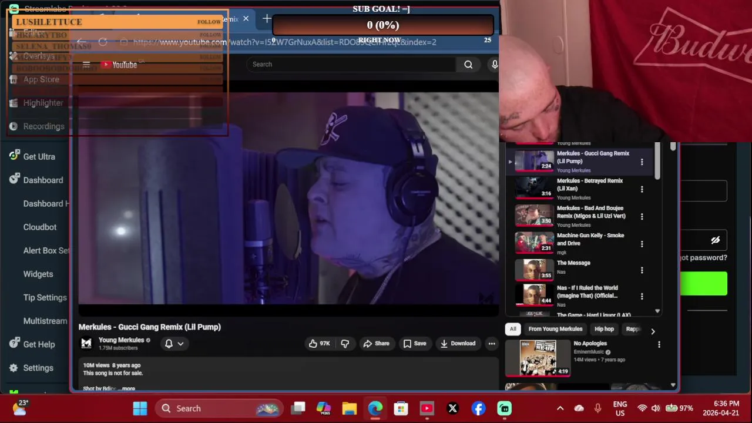Viewport: 752px width, 423px height.
Task: Toggle password visibility eye icon
Action: (715, 240)
